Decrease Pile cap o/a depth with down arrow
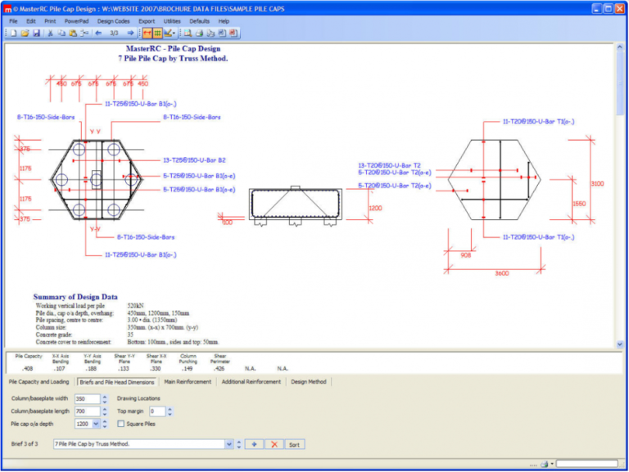 (x=105, y=427)
